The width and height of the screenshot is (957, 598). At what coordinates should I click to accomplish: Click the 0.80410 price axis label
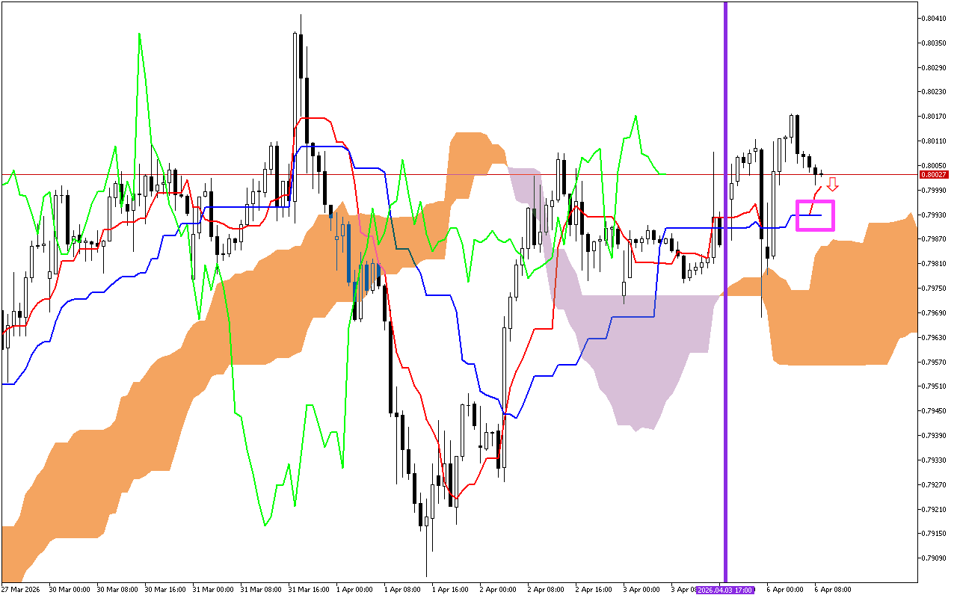click(x=936, y=18)
